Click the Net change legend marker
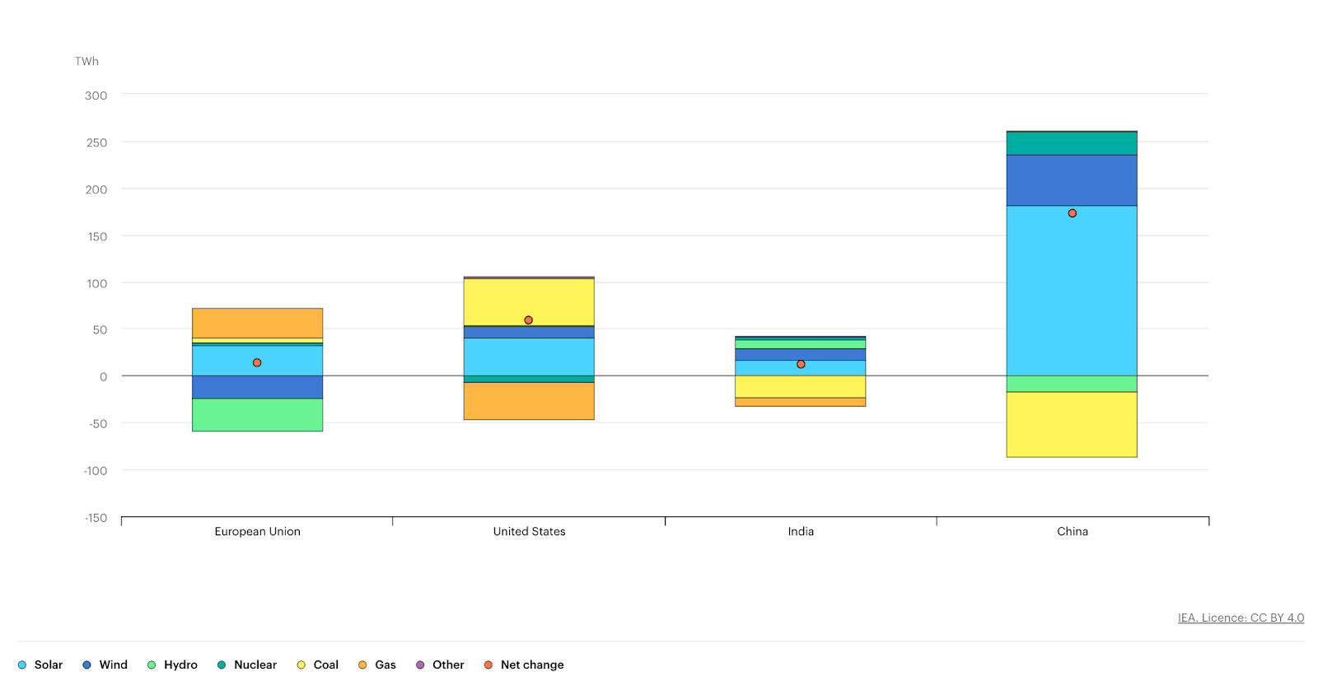 [488, 665]
